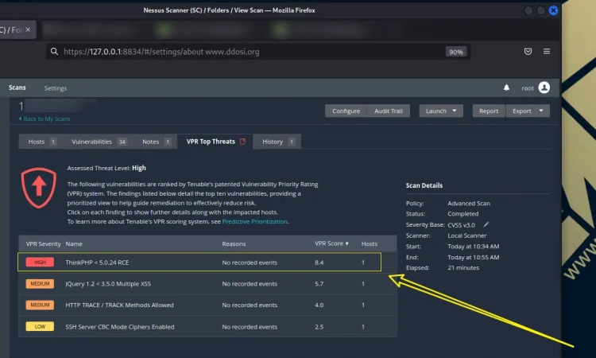
Task: Click VPR score 8.4 value
Action: (319, 263)
